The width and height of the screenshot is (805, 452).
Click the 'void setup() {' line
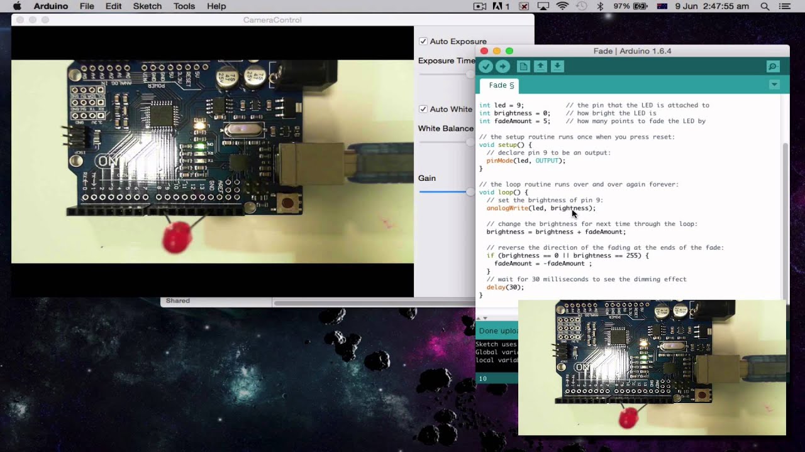click(505, 145)
